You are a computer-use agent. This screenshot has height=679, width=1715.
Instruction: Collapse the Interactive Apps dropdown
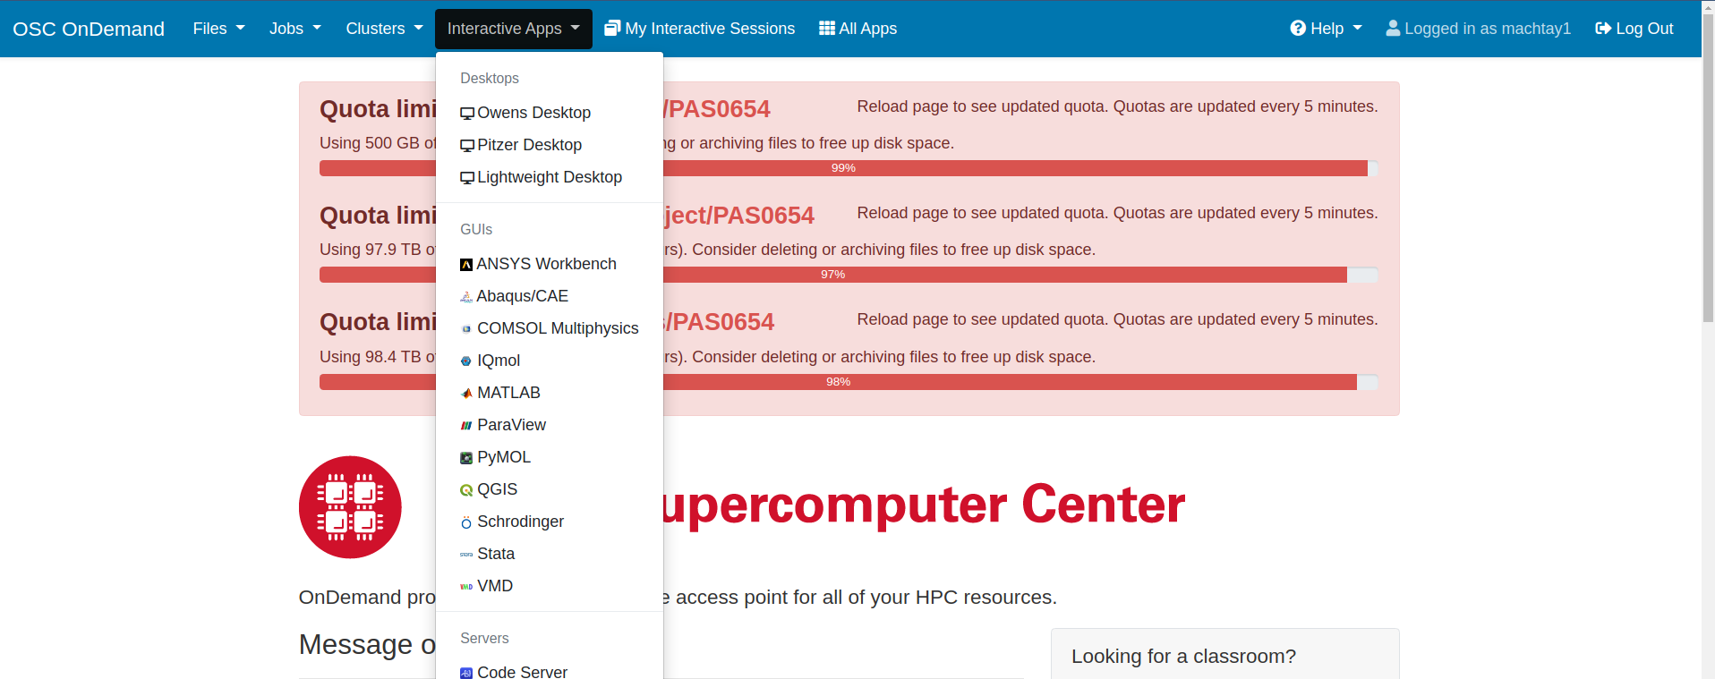point(513,29)
